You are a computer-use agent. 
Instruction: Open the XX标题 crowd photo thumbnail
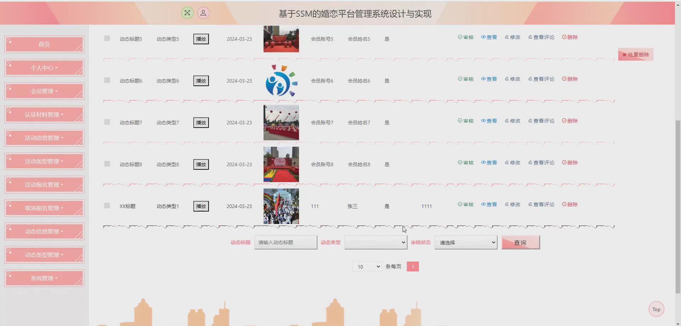281,206
